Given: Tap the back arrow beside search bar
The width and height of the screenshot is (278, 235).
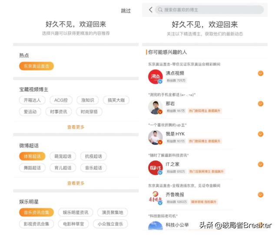Looking at the screenshot, I should pyautogui.click(x=151, y=10).
